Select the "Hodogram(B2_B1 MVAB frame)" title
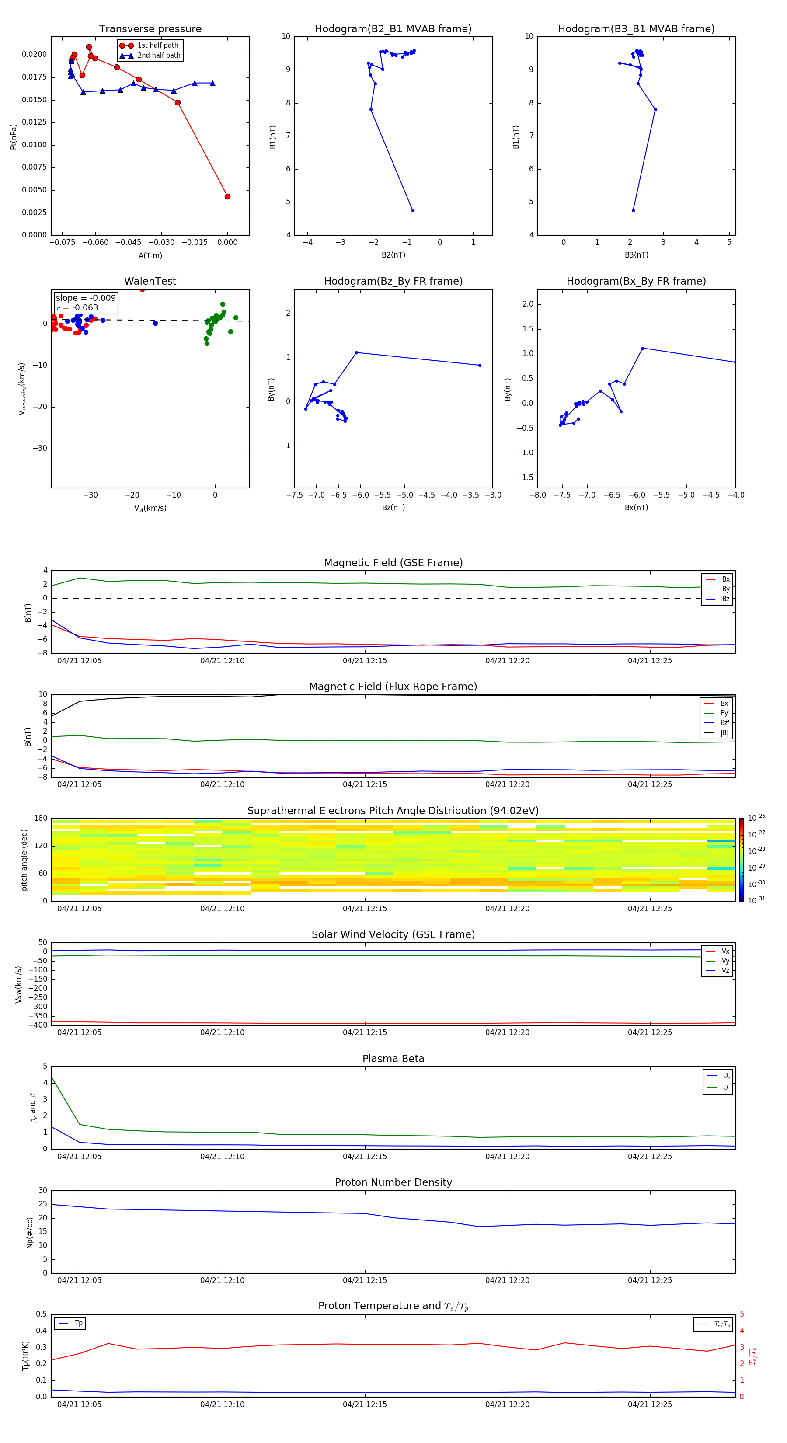787x1443 pixels. (x=393, y=29)
